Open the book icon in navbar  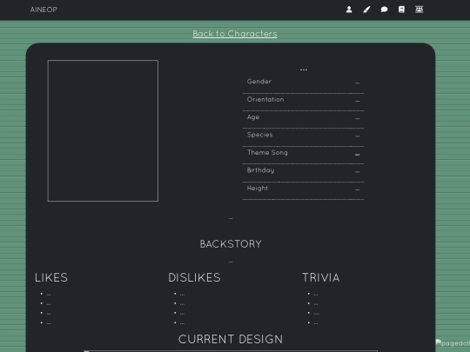tap(401, 10)
